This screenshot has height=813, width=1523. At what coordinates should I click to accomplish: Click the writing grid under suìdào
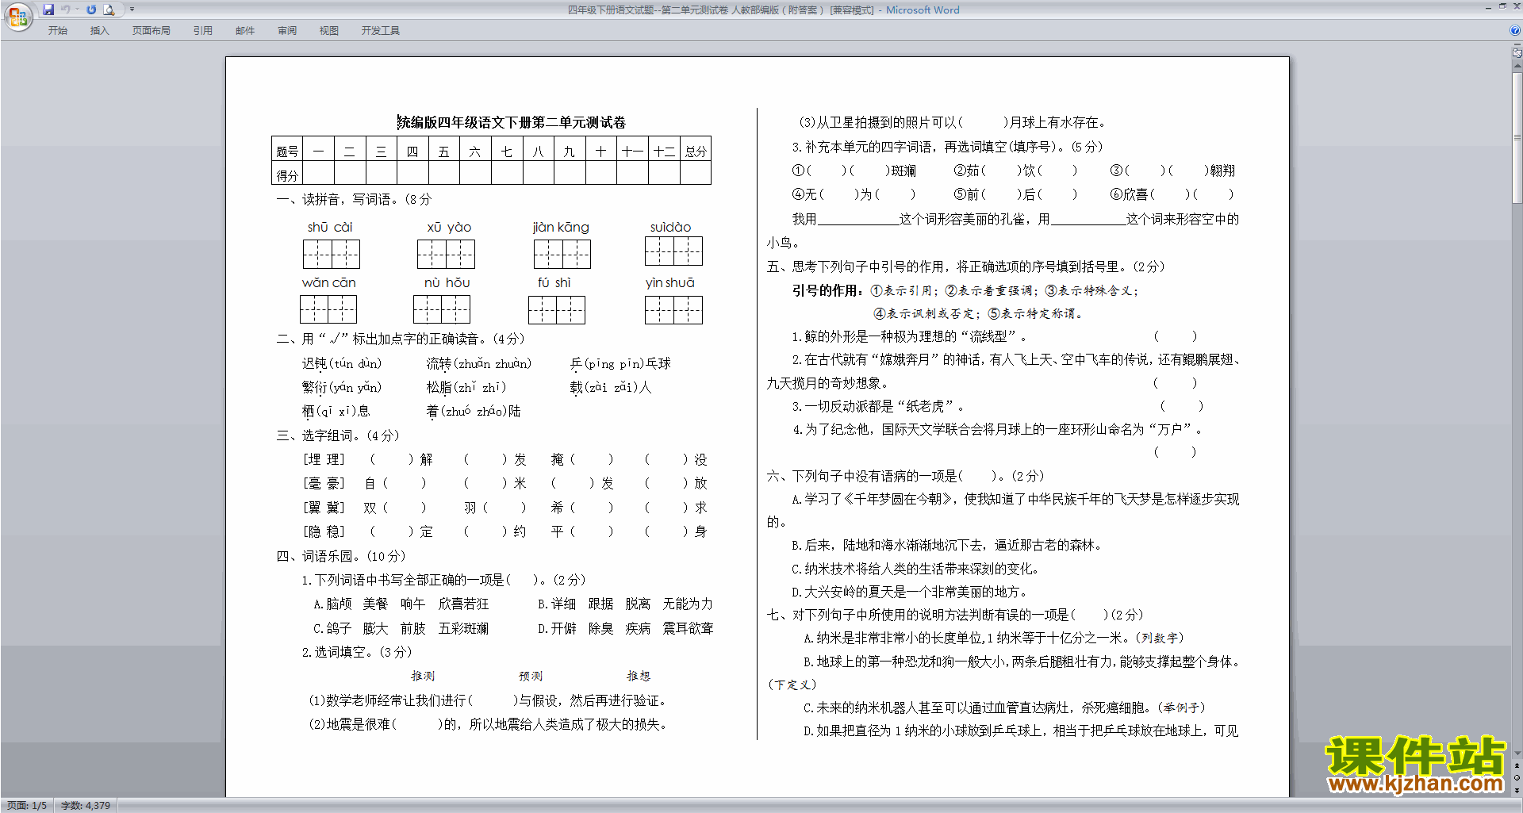(x=673, y=251)
